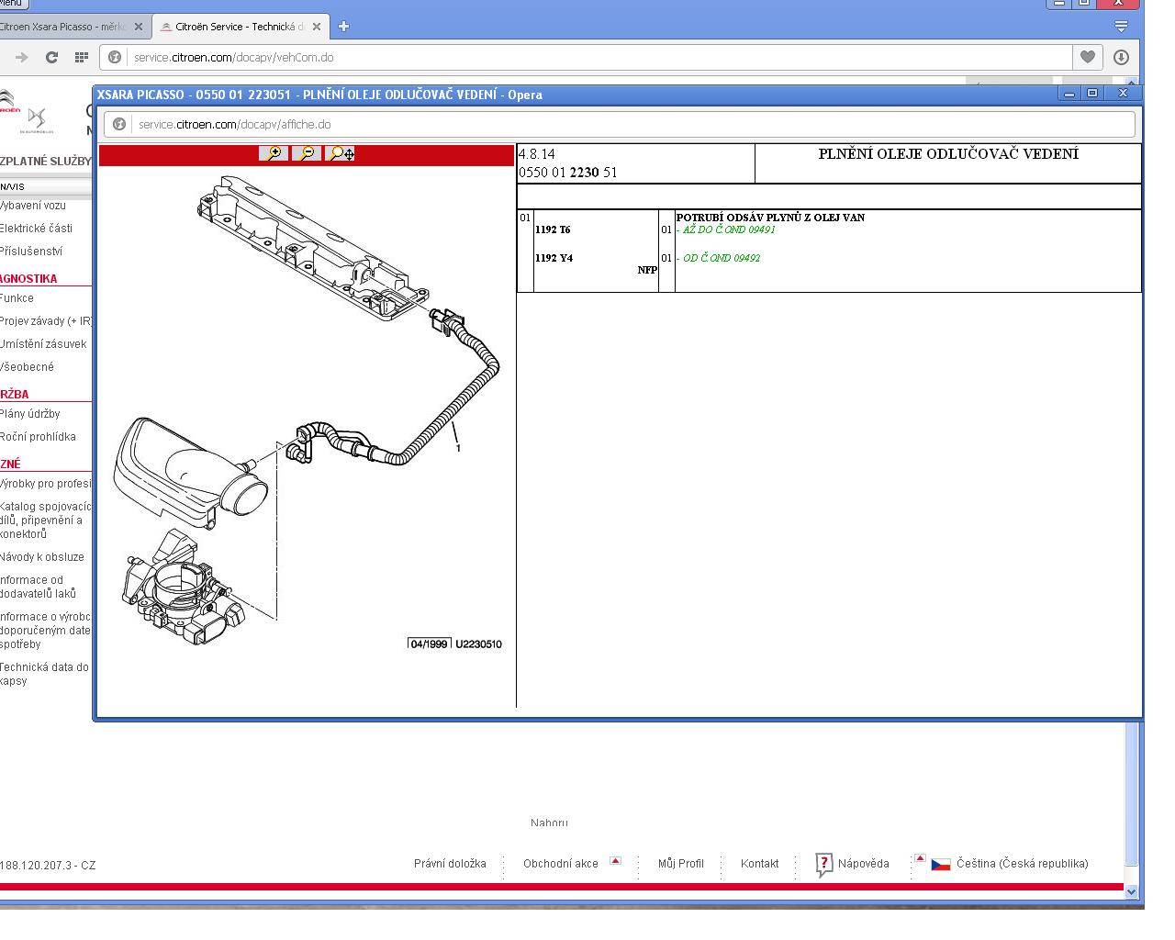
Task: Switch to Citroen Xsara Picasso tab
Action: coord(73,27)
